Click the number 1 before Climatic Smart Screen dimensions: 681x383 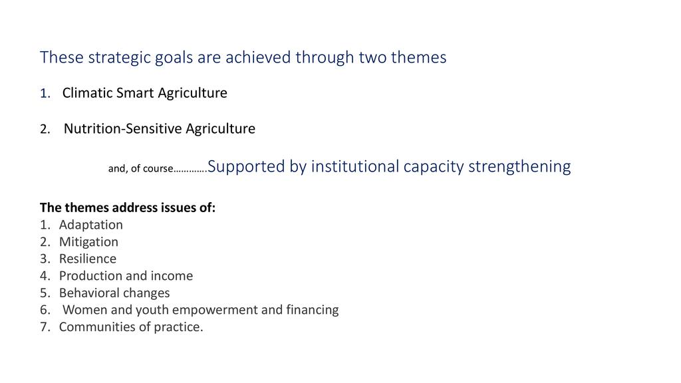(45, 93)
